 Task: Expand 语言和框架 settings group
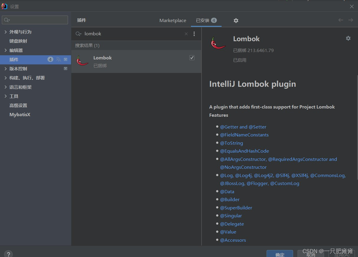coord(6,87)
